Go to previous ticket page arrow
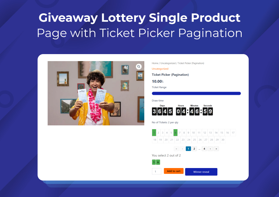The width and height of the screenshot is (279, 197). coord(182,149)
